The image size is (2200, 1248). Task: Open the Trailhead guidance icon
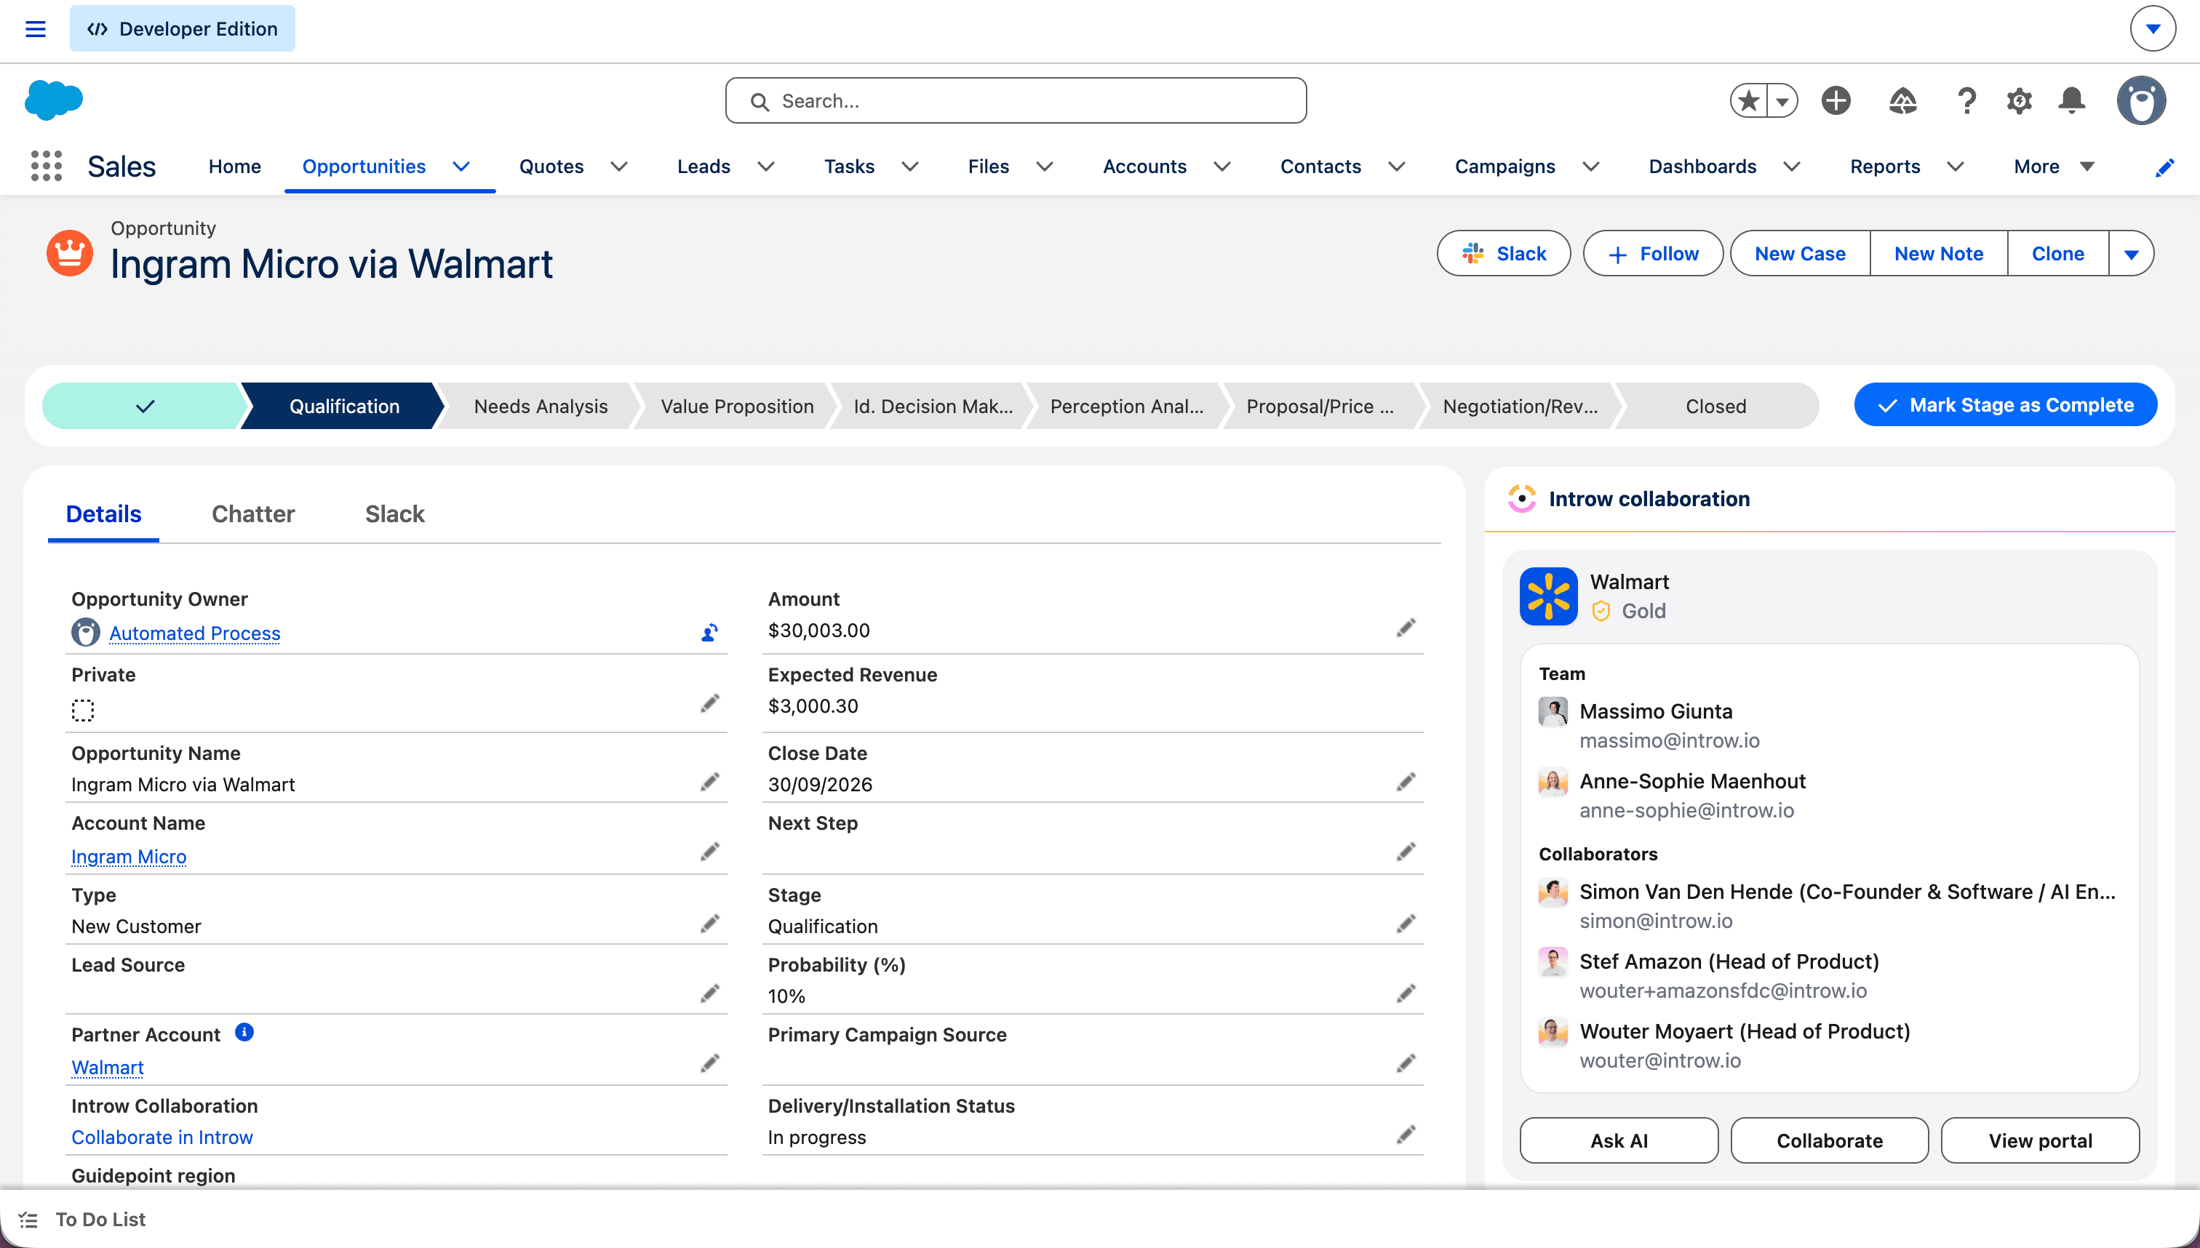tap(1902, 101)
